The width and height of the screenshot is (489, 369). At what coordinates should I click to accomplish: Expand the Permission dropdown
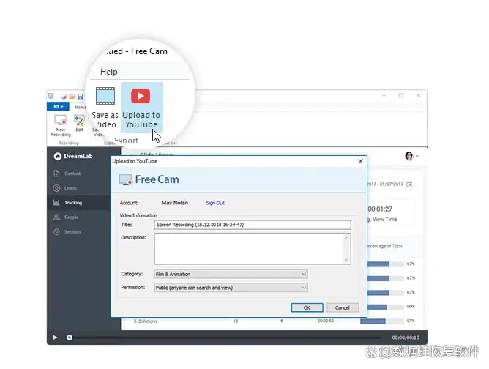coord(231,288)
